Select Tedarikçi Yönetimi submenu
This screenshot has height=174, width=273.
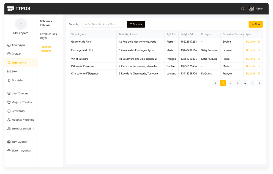[46, 49]
